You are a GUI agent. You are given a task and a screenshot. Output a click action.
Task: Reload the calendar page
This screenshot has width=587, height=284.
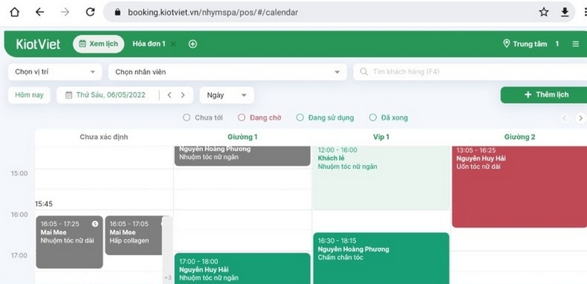coord(90,12)
